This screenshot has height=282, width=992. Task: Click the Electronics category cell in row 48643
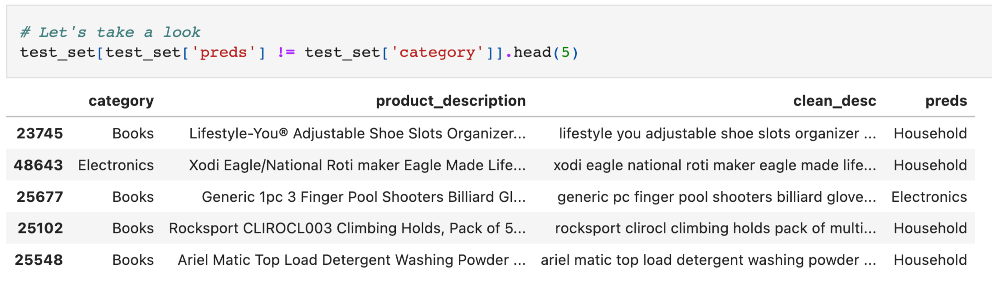point(116,165)
